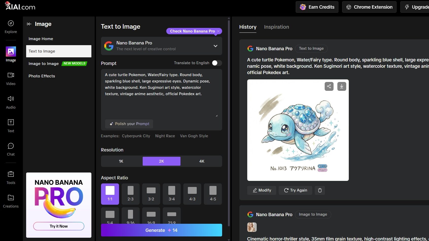Screen dimensions: 429x241
Task: Select 1K resolution
Action: coord(121,161)
